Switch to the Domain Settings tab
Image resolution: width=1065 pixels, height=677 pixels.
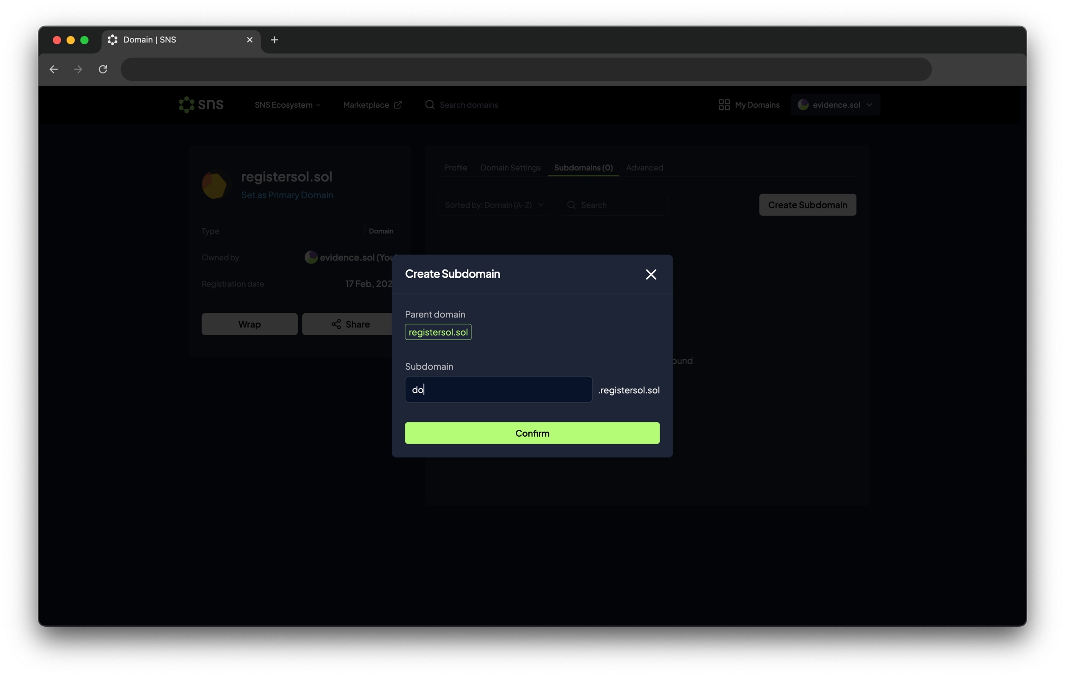click(510, 168)
